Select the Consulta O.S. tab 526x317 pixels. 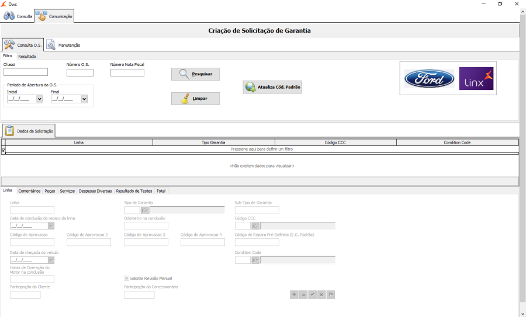pyautogui.click(x=23, y=44)
